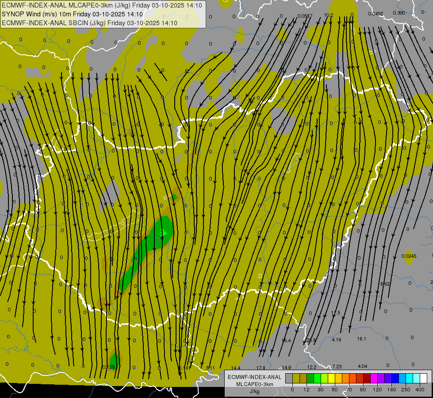Click the legend scale value 400
The width and height of the screenshot is (433, 398).
[x=420, y=390]
